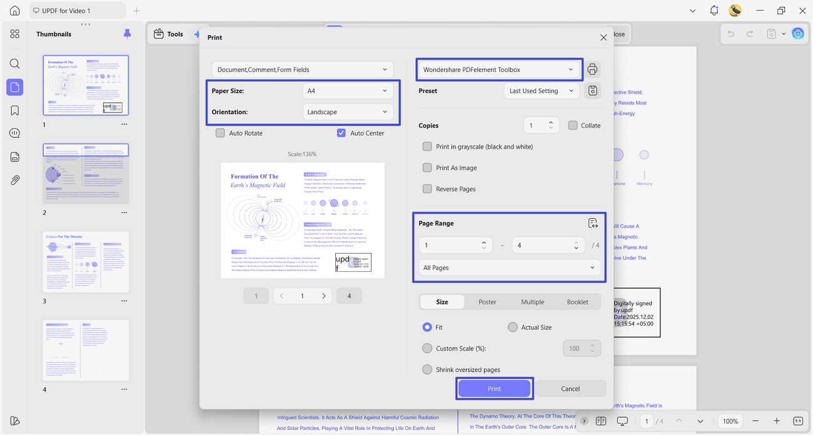Click the save document icon
This screenshot has width=813, height=435.
pyautogui.click(x=771, y=34)
